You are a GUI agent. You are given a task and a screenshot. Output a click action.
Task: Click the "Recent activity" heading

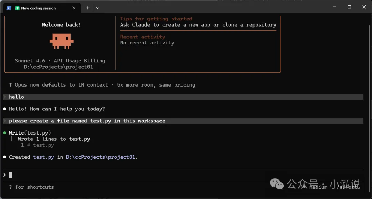click(142, 37)
